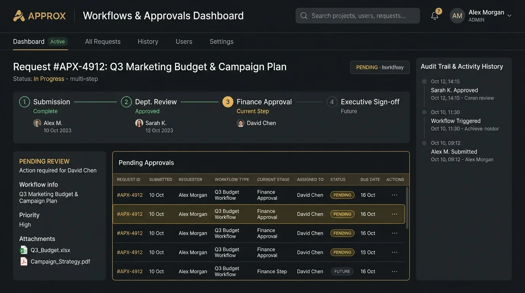525x293 pixels.
Task: Expand the Alex Morgan account chevron
Action: pyautogui.click(x=509, y=16)
